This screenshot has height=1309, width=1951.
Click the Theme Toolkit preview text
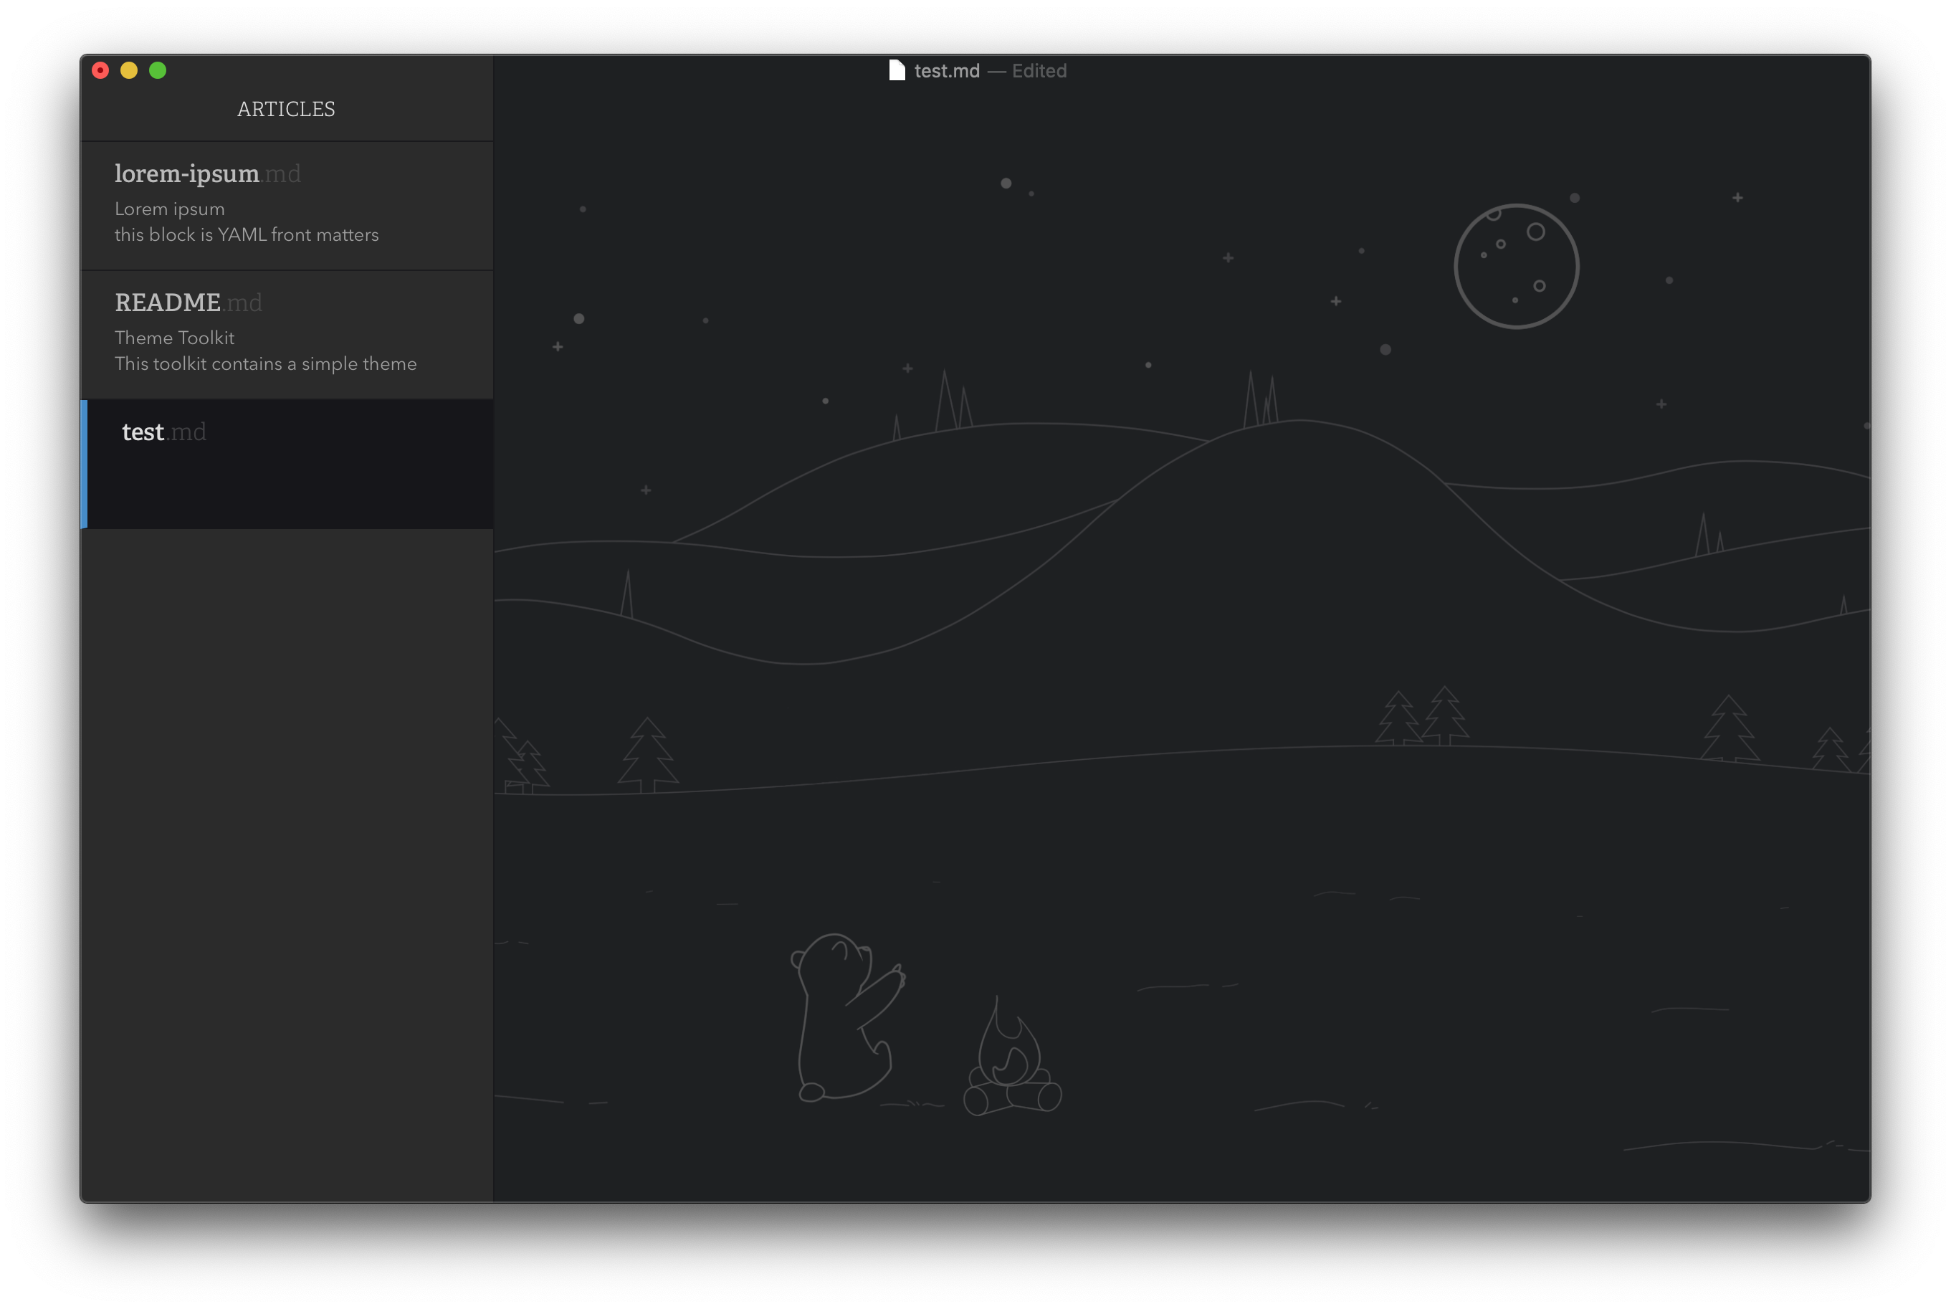pos(174,337)
